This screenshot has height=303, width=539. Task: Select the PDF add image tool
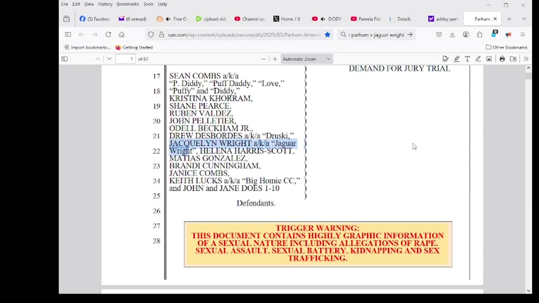pyautogui.click(x=489, y=59)
